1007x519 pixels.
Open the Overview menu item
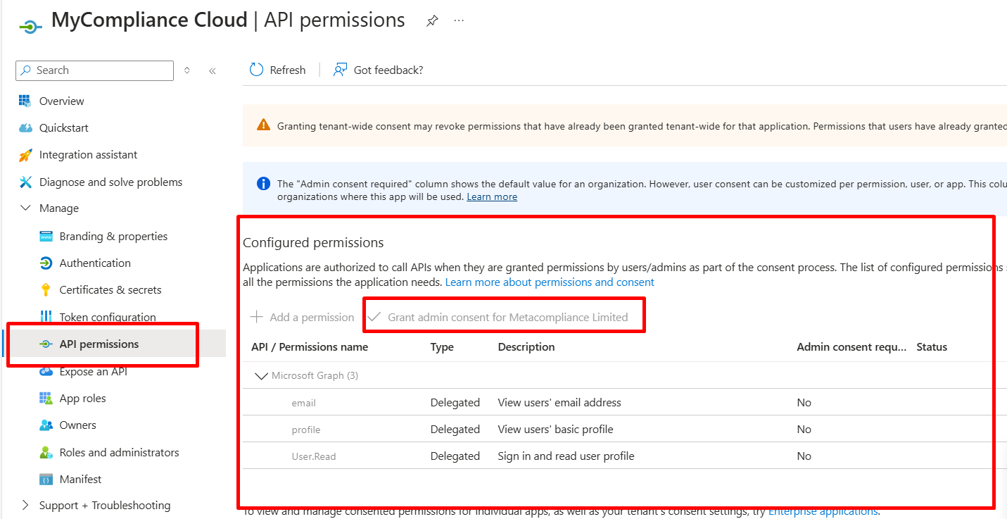(61, 101)
